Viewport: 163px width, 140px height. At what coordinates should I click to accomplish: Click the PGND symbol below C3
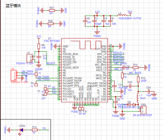[97, 33]
